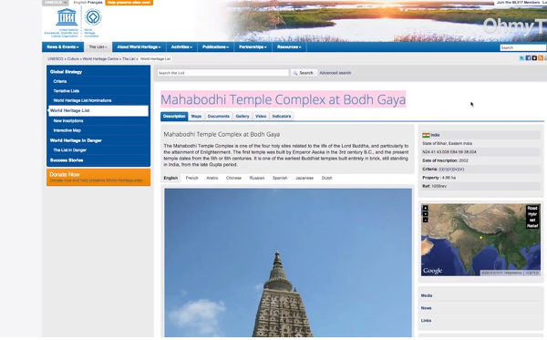This screenshot has height=340, width=547.
Task: Open the Facebook share icon
Action: [x=528, y=58]
